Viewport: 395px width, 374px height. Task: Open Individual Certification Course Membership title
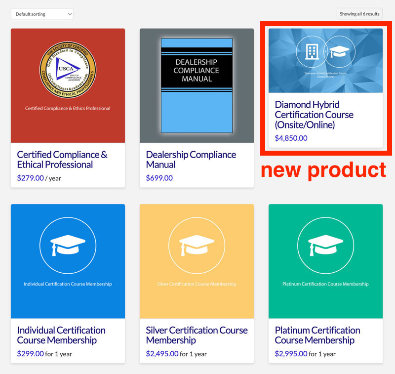pos(61,335)
